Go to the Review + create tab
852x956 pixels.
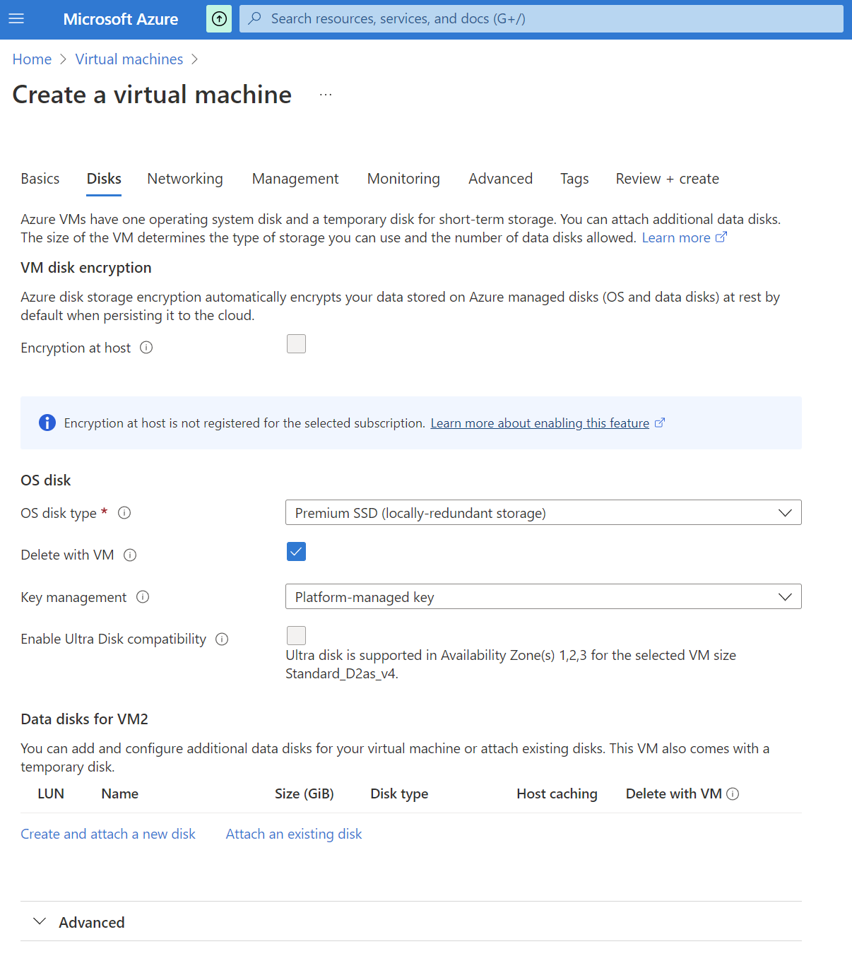[x=666, y=179]
